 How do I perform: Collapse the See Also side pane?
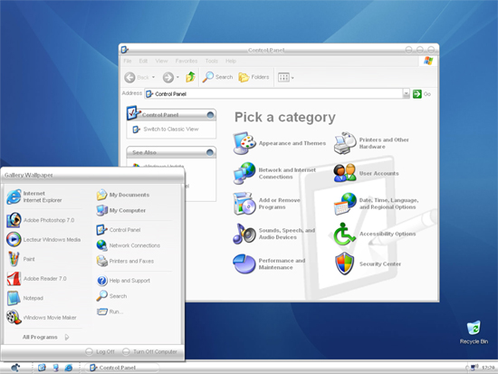click(x=210, y=152)
